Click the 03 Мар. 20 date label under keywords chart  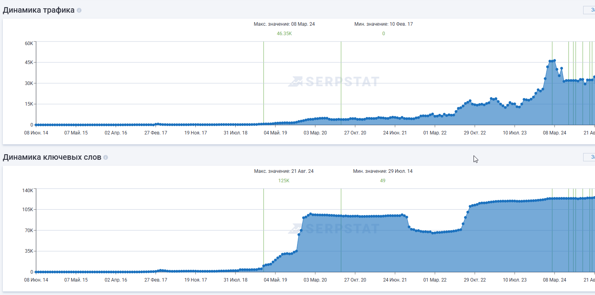(x=315, y=280)
